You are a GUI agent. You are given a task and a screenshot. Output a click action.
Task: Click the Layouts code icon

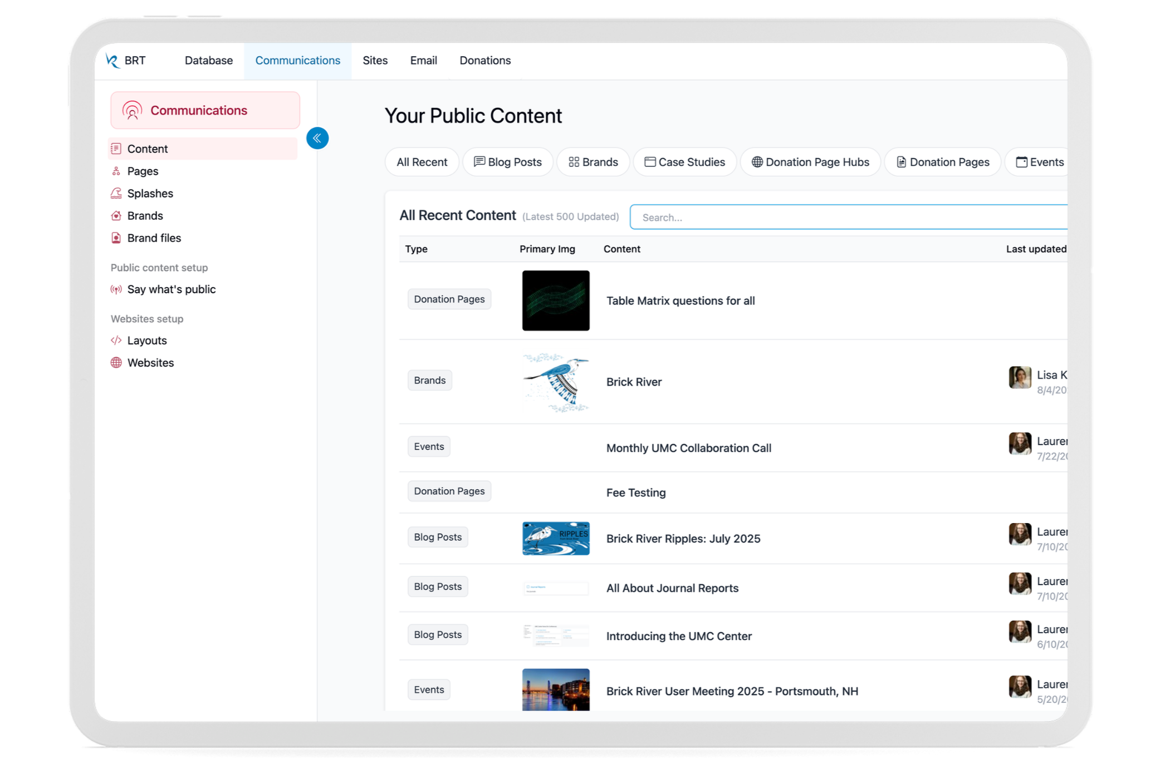tap(116, 341)
